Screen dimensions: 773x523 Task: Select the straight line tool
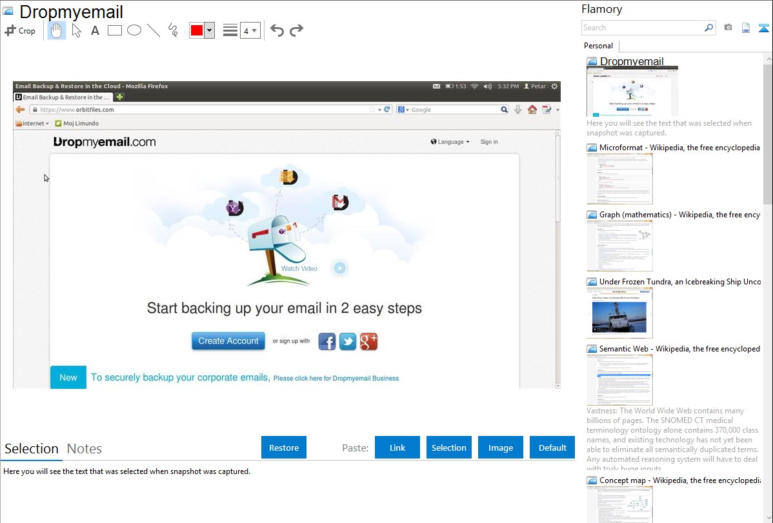(154, 30)
